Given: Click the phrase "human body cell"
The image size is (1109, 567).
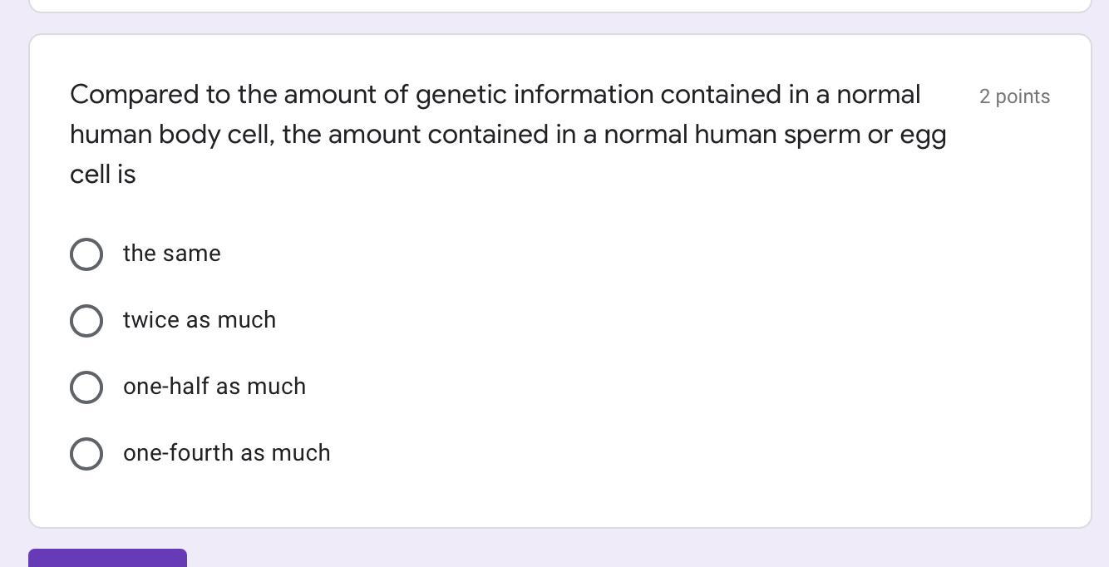Looking at the screenshot, I should pyautogui.click(x=171, y=135).
